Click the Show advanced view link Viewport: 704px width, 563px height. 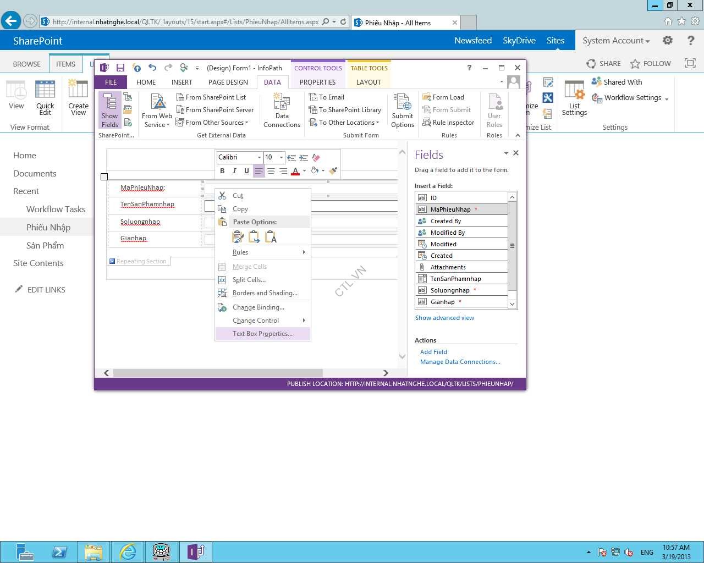pos(444,318)
